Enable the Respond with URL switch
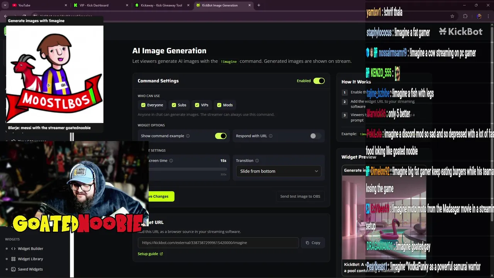The width and height of the screenshot is (494, 278). tap(315, 136)
